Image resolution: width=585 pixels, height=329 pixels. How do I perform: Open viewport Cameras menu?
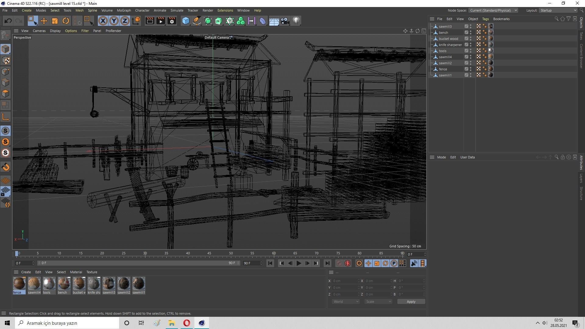tap(39, 31)
